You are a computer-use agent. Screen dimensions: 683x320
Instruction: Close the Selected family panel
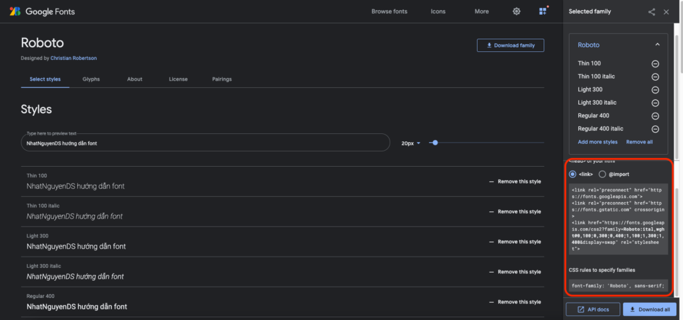tap(666, 11)
